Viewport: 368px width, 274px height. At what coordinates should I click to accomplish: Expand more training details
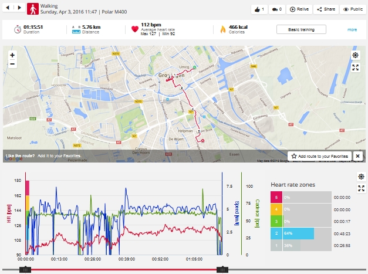[x=352, y=29]
